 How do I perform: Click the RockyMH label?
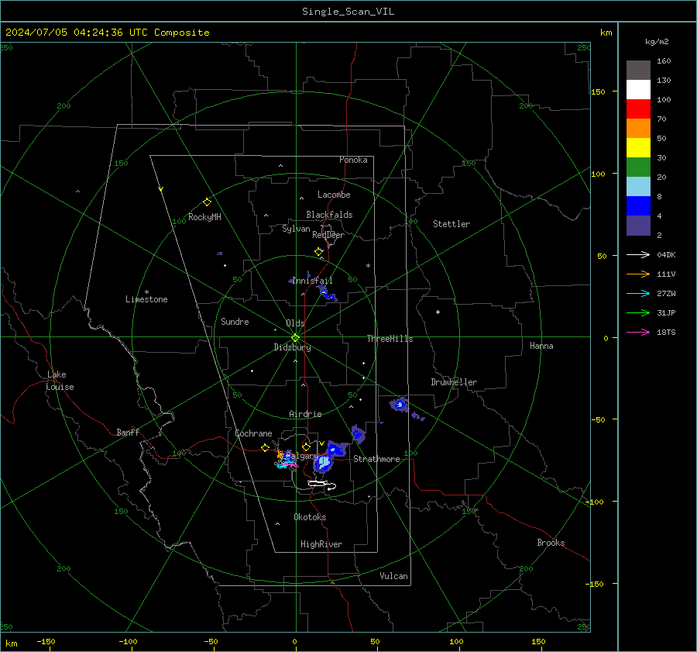[x=204, y=217]
